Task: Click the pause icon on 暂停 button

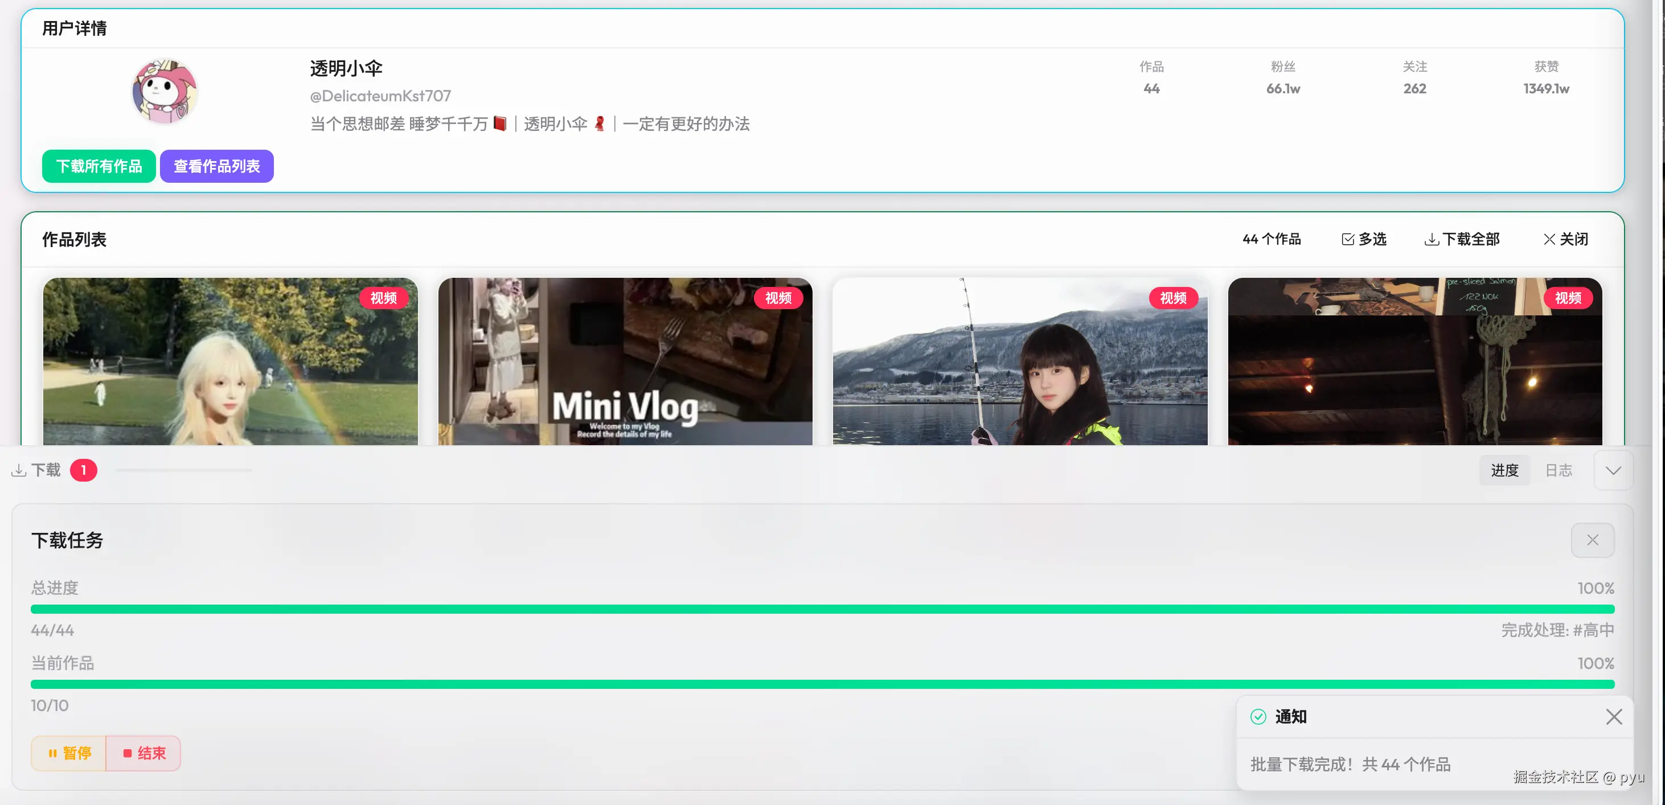Action: click(x=53, y=753)
